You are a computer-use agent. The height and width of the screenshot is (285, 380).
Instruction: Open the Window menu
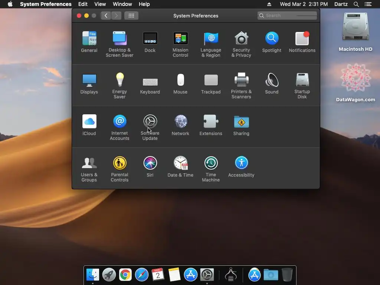(122, 4)
